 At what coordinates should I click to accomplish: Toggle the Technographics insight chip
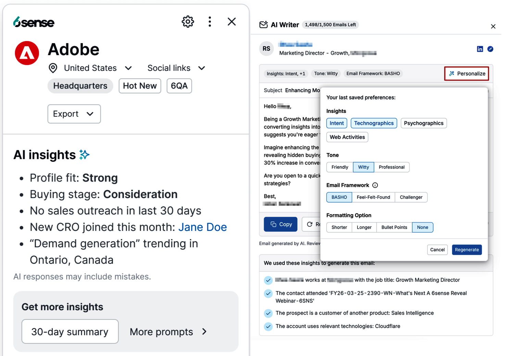(374, 123)
